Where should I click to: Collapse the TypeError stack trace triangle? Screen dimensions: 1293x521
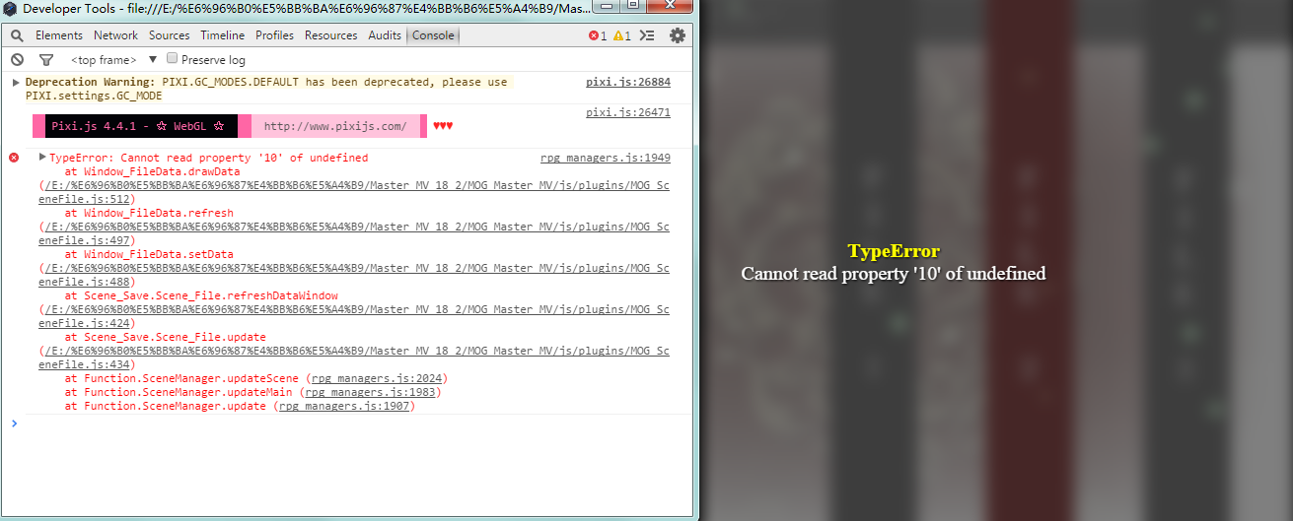pyautogui.click(x=42, y=158)
